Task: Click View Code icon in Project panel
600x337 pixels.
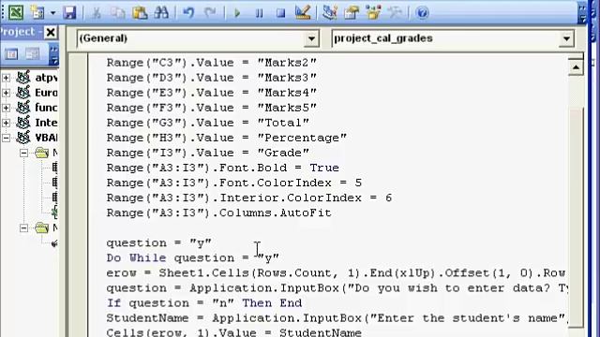Action: tap(11, 54)
